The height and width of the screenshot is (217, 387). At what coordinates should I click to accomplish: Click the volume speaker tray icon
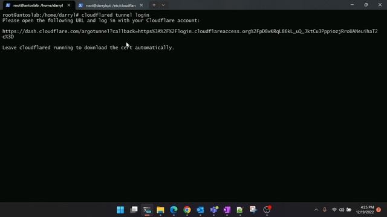tap(342, 210)
